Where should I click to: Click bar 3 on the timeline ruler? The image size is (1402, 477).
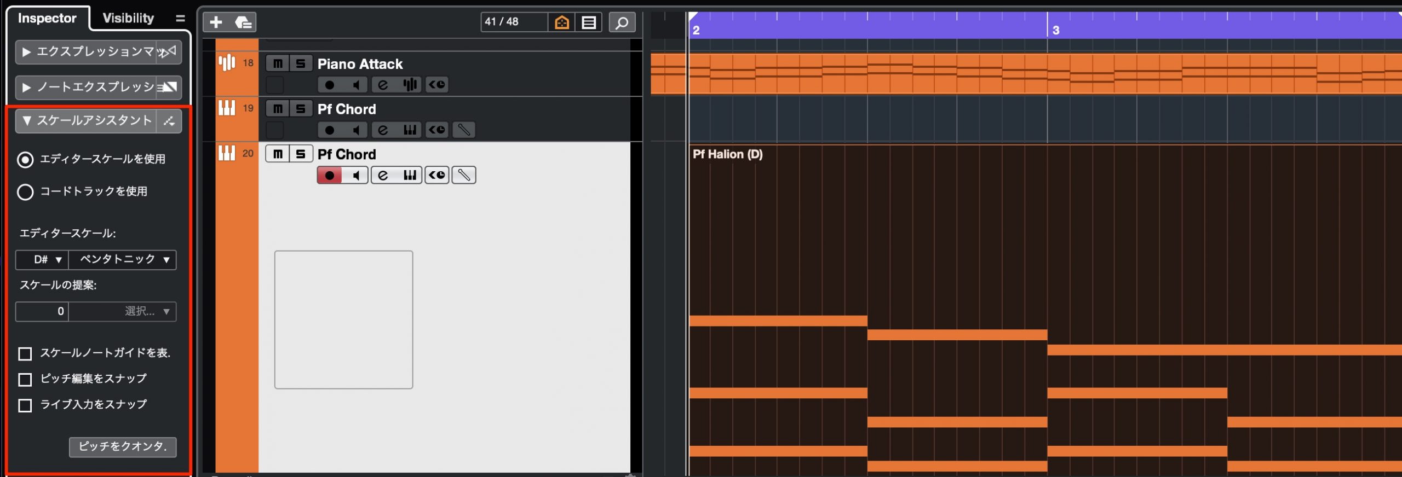[1056, 31]
